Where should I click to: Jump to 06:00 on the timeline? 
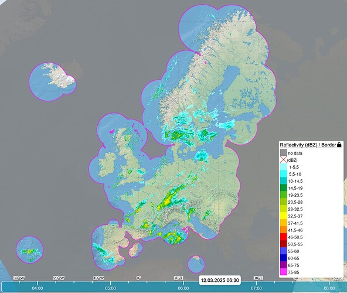(183, 288)
